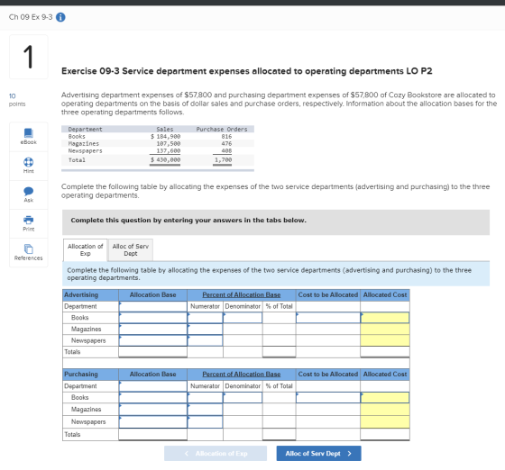Screen dimensions: 505x470
Task: Click Advertising Books numerator field
Action: 206,318
